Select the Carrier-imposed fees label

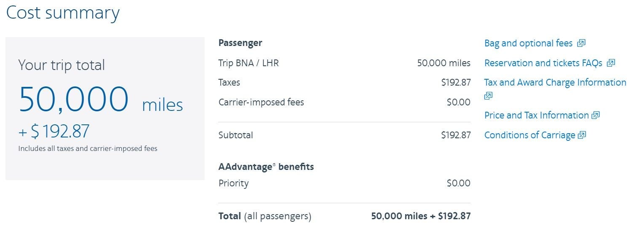pyautogui.click(x=261, y=102)
